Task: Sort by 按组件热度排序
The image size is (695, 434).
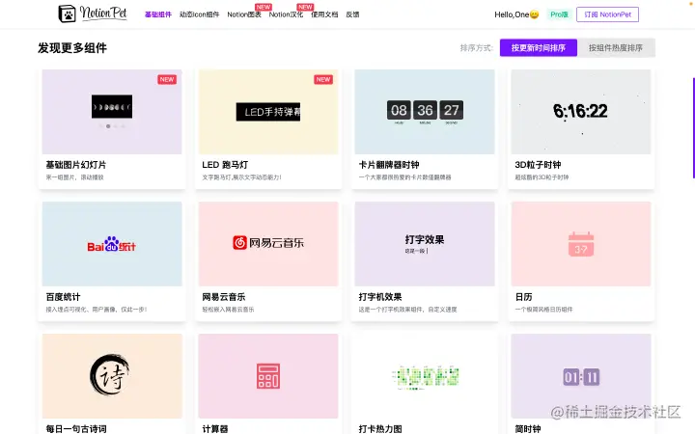Action: point(616,48)
